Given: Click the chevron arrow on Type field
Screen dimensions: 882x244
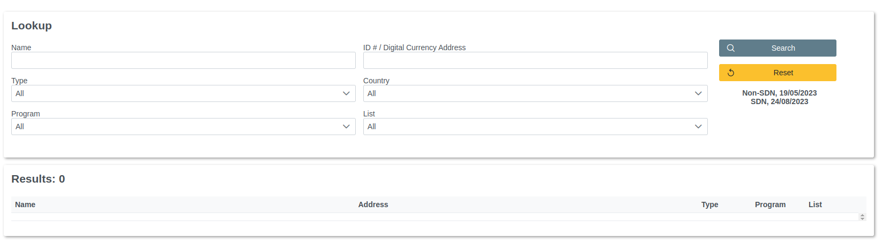Looking at the screenshot, I should coord(346,93).
